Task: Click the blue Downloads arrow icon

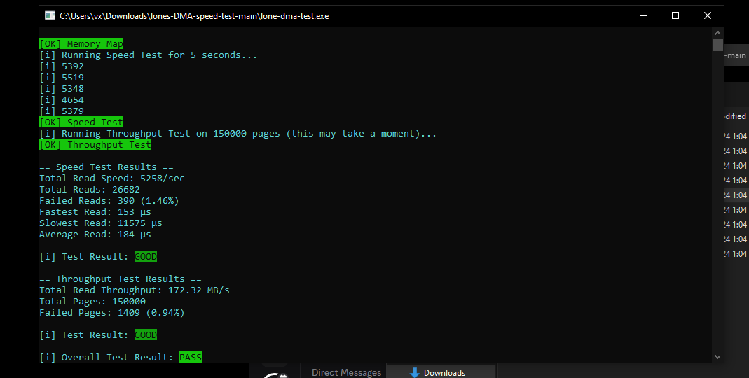Action: coord(415,372)
